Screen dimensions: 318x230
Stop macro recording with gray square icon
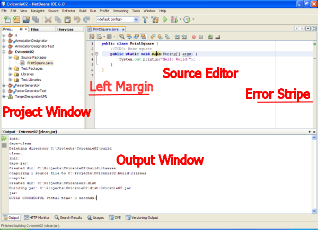click(x=201, y=37)
